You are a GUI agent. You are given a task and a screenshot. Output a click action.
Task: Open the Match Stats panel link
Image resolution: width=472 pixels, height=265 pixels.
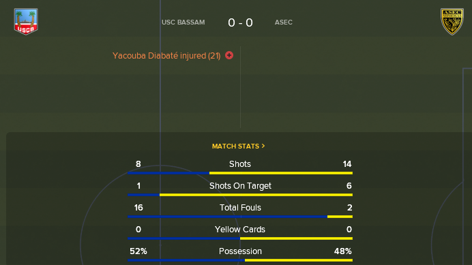click(239, 146)
